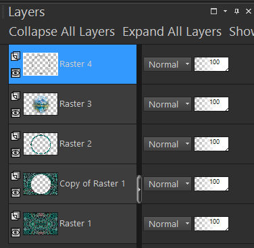Open the Layers panel options arrow menu
This screenshot has height=248, width=254.
[225, 11]
